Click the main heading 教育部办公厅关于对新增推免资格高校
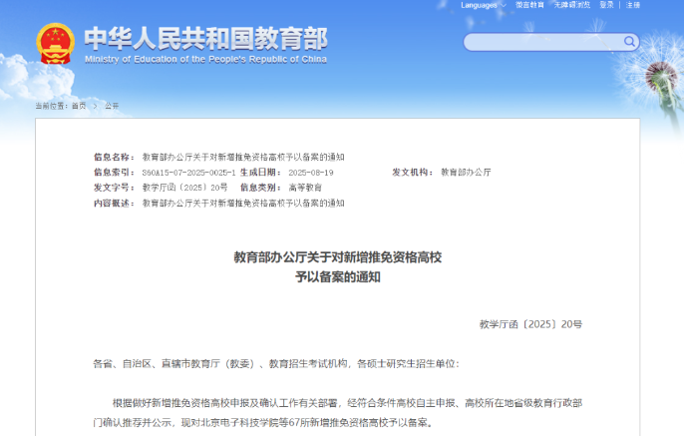Screen dimensions: 684x442 pyautogui.click(x=338, y=257)
